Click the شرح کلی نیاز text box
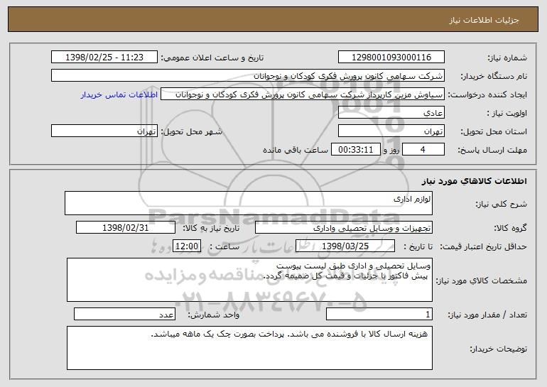 (x=249, y=203)
